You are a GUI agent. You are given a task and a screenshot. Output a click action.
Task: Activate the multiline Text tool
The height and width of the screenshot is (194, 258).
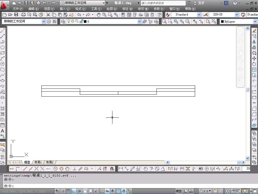pyautogui.click(x=3, y=131)
